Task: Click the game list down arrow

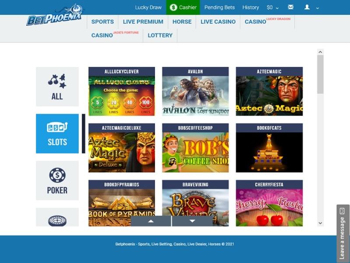Action: pyautogui.click(x=192, y=221)
